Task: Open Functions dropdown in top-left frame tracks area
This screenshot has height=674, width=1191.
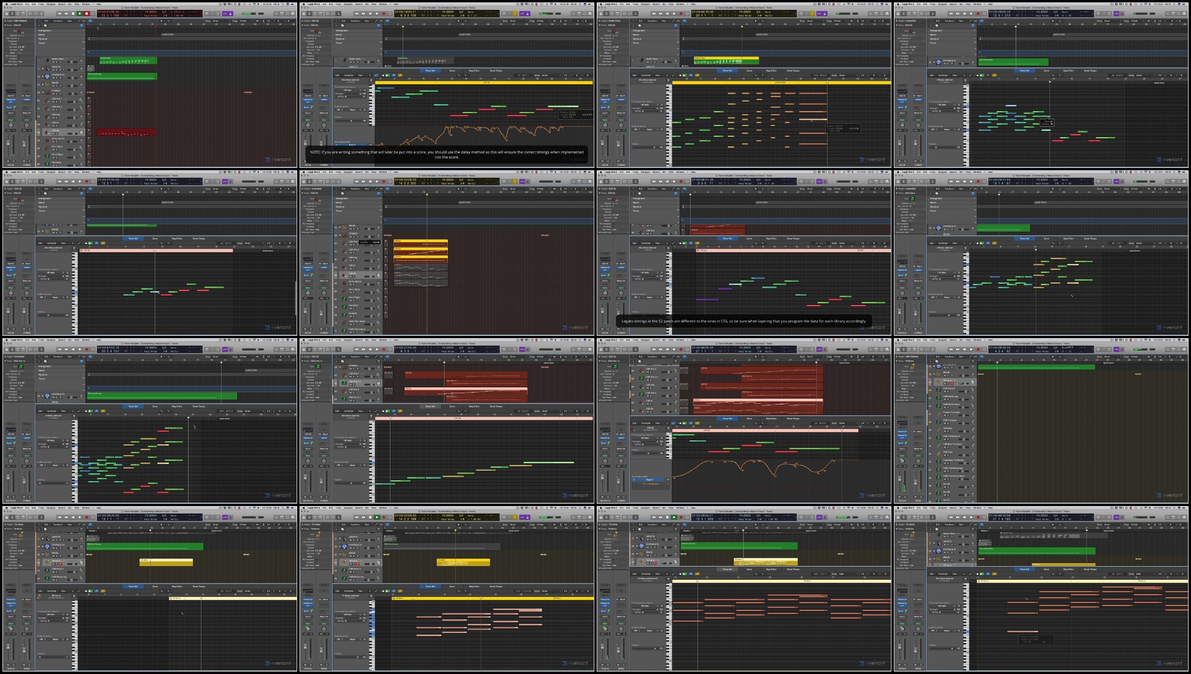Action: tap(59, 21)
